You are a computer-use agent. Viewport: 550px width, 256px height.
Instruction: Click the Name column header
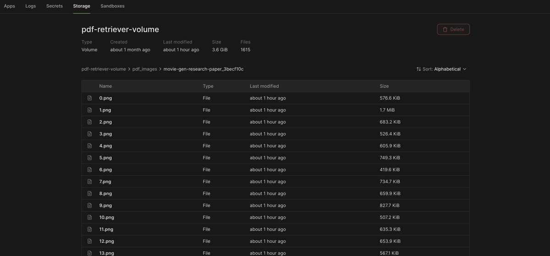pyautogui.click(x=105, y=86)
